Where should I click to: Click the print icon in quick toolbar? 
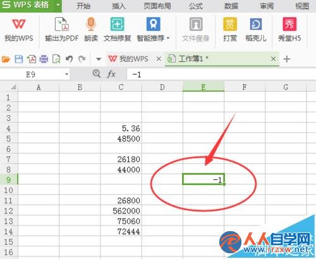click(x=44, y=59)
